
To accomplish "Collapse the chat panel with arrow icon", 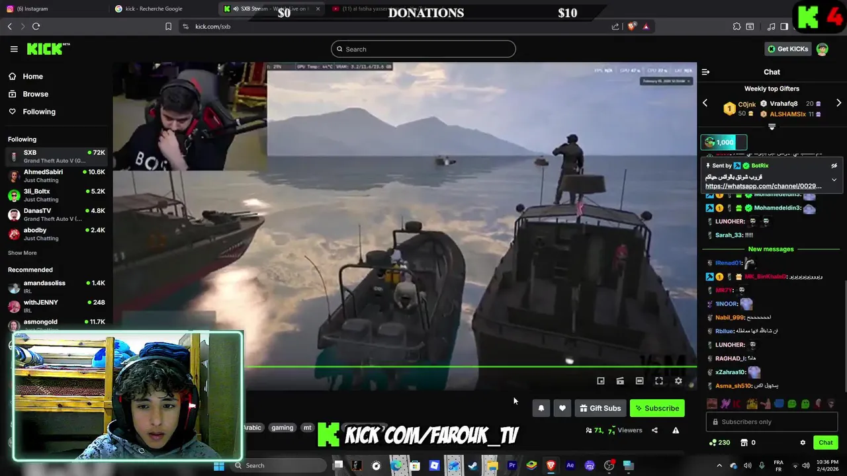I will [x=705, y=72].
